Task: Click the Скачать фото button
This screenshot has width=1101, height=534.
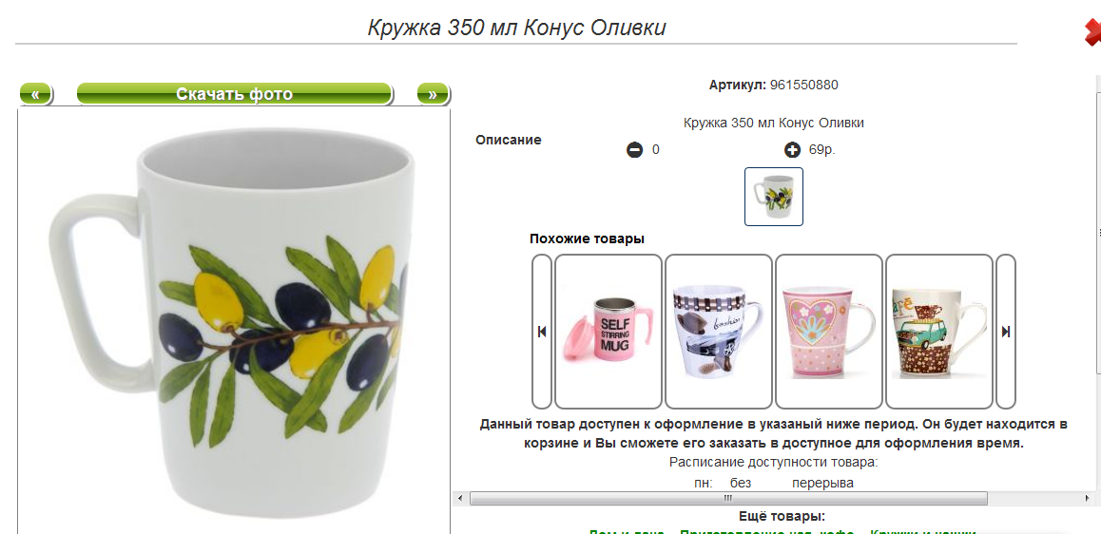Action: [x=235, y=94]
